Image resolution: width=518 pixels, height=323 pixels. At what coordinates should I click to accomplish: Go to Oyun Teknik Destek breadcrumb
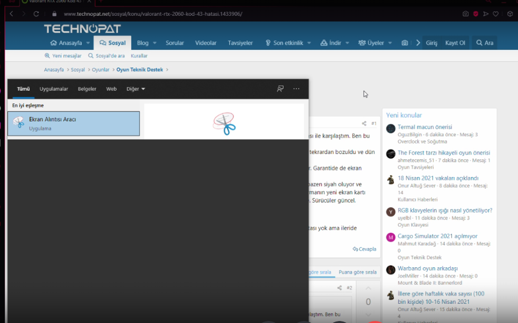tap(140, 70)
